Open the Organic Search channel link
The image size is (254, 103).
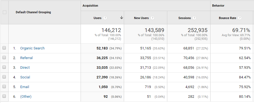click(x=32, y=48)
